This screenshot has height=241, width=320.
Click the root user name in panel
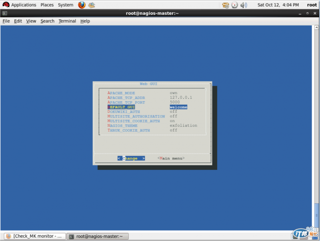[x=312, y=5]
